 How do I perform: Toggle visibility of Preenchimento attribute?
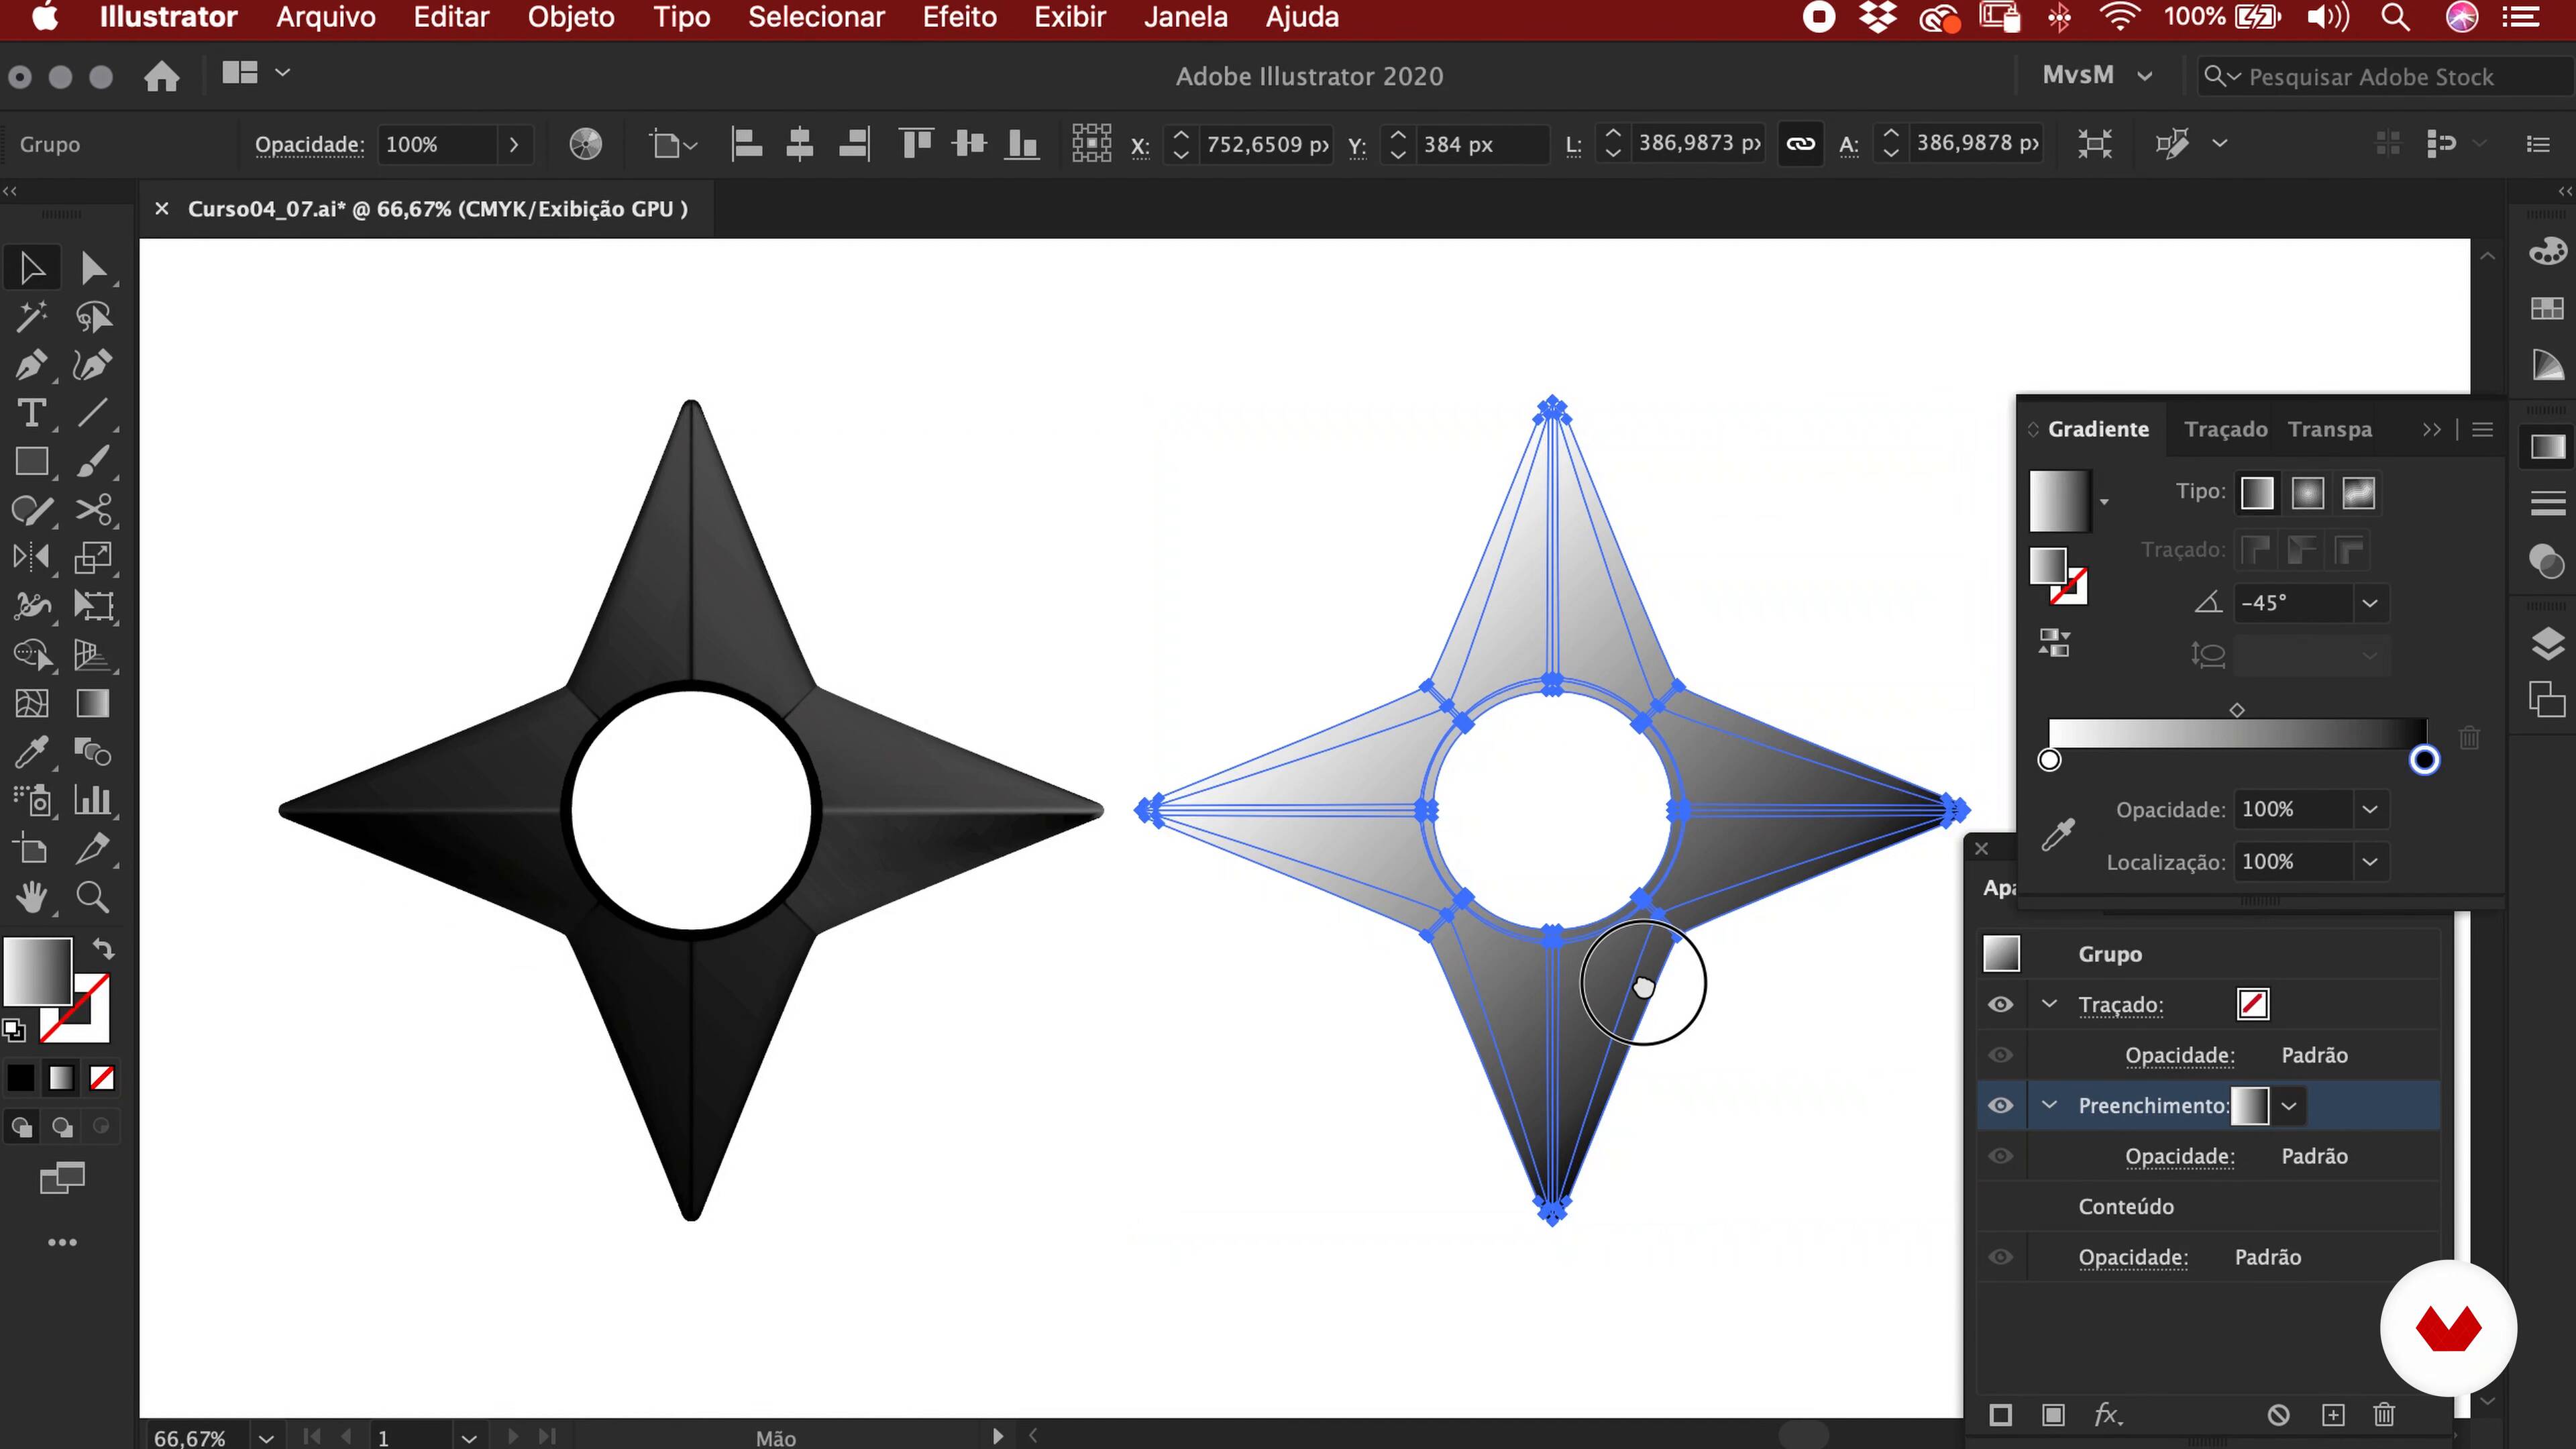pos(2000,1105)
